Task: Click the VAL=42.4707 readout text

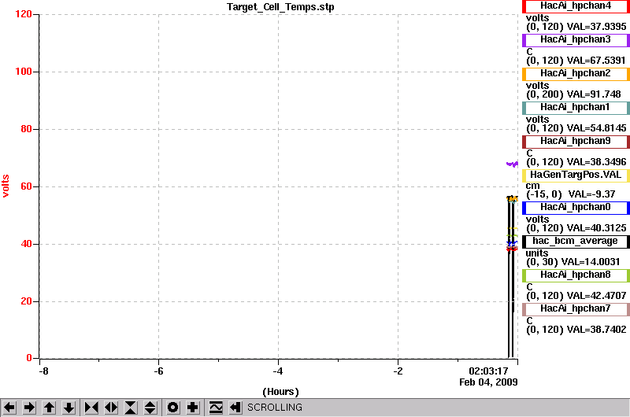Action: point(596,296)
